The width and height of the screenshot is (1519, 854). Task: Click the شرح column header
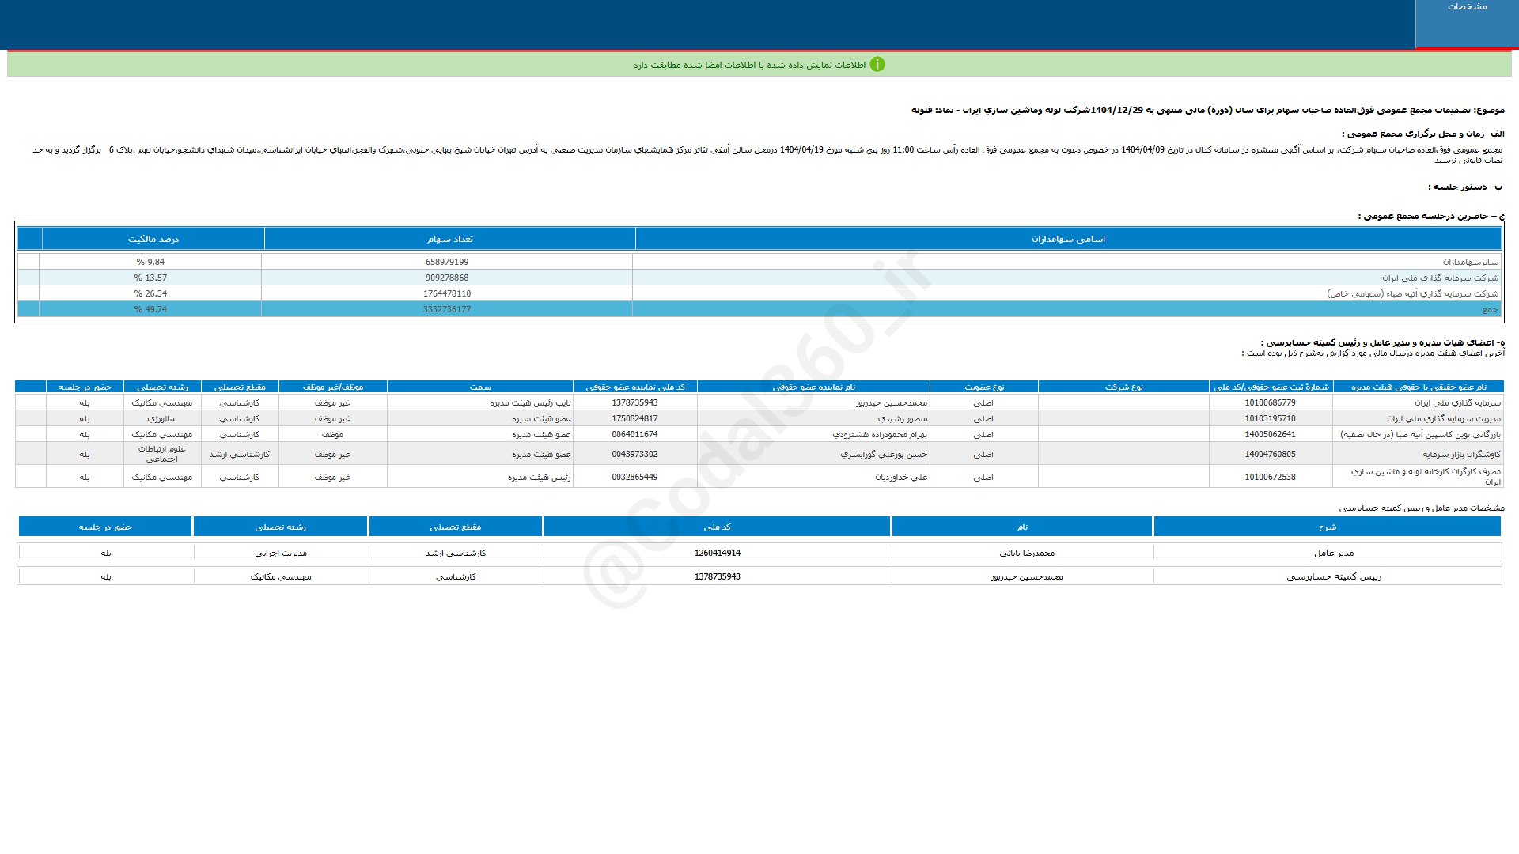[1328, 527]
